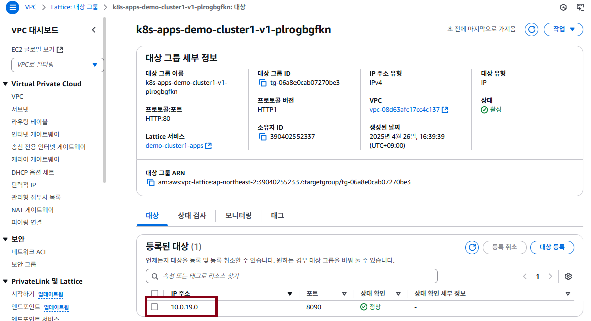Viewport: 591px width, 321px height.
Task: Open vpc-08d63afc17cc4c137 link
Action: pos(404,110)
